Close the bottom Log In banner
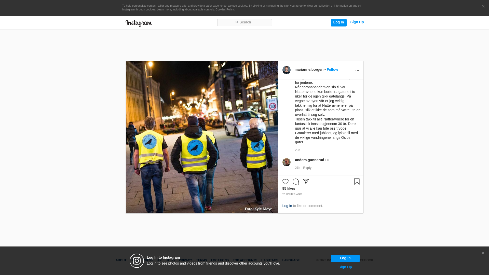The width and height of the screenshot is (489, 275). [x=483, y=253]
